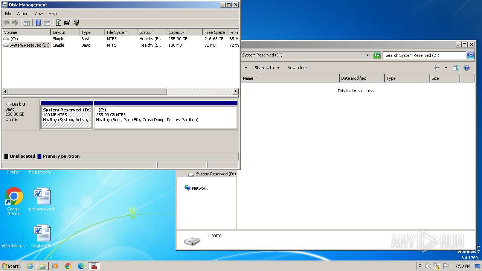
Task: Sort volumes by the Volume column header
Action: [x=26, y=32]
